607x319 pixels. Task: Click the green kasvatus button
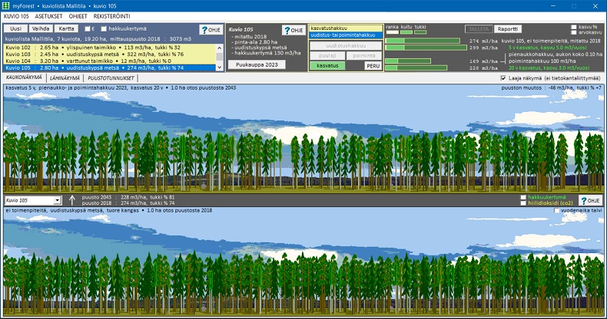pyautogui.click(x=326, y=66)
